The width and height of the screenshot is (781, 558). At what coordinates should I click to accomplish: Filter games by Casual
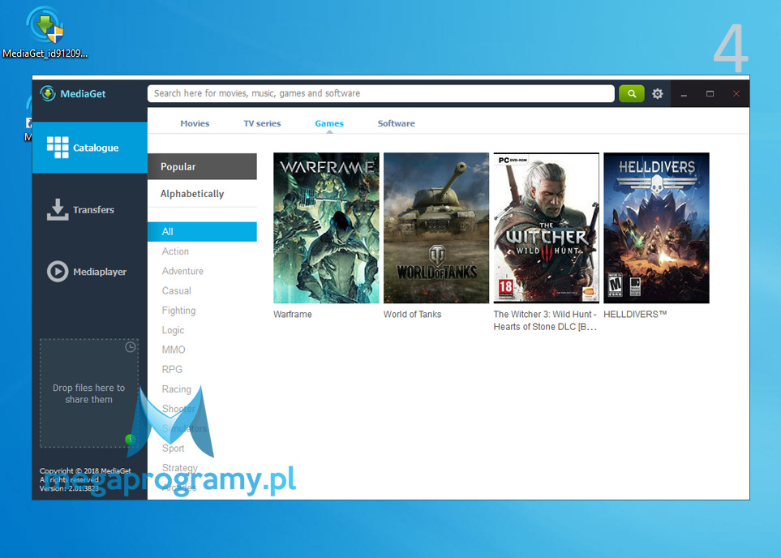[x=176, y=290]
